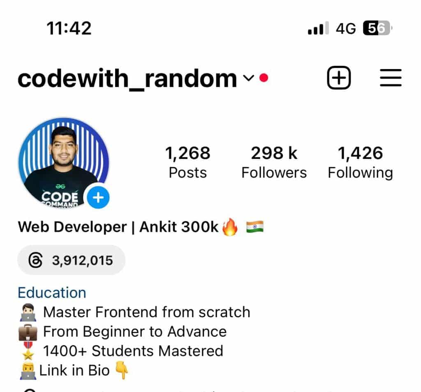Tap the pointing down hand emoji

(122, 370)
